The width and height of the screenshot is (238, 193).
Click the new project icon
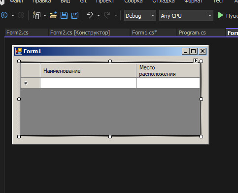36,15
